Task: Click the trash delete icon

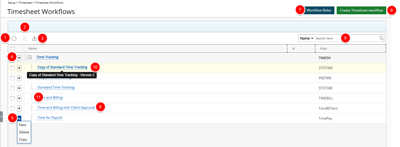Action: 25,39
